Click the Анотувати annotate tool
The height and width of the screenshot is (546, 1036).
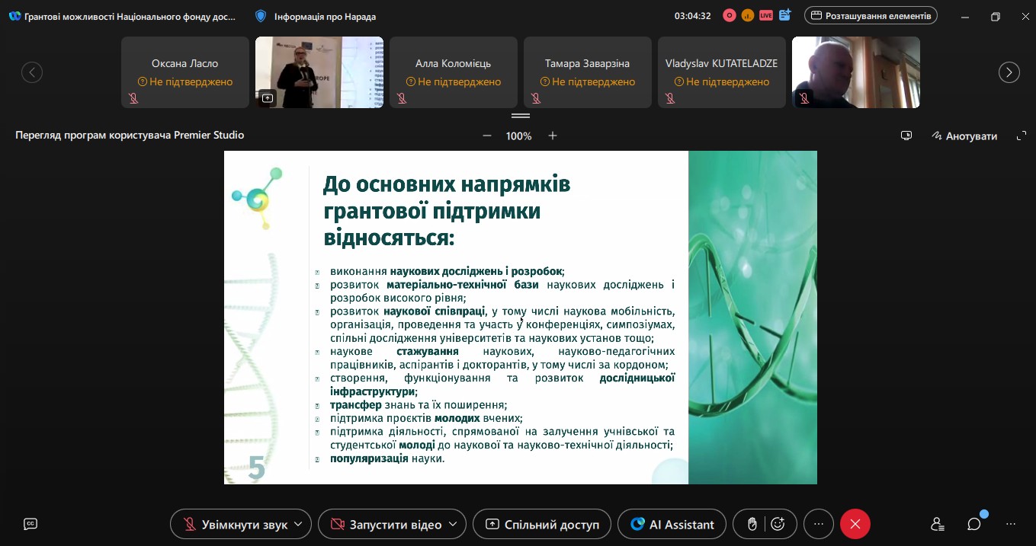[964, 136]
